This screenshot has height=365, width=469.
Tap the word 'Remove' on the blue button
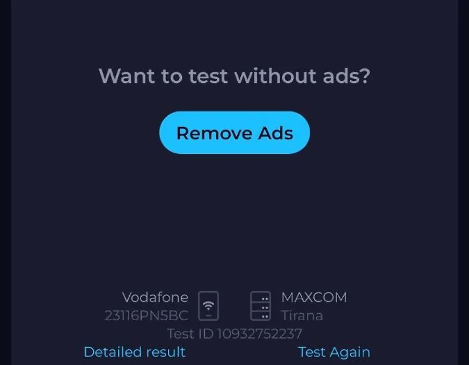(x=214, y=133)
